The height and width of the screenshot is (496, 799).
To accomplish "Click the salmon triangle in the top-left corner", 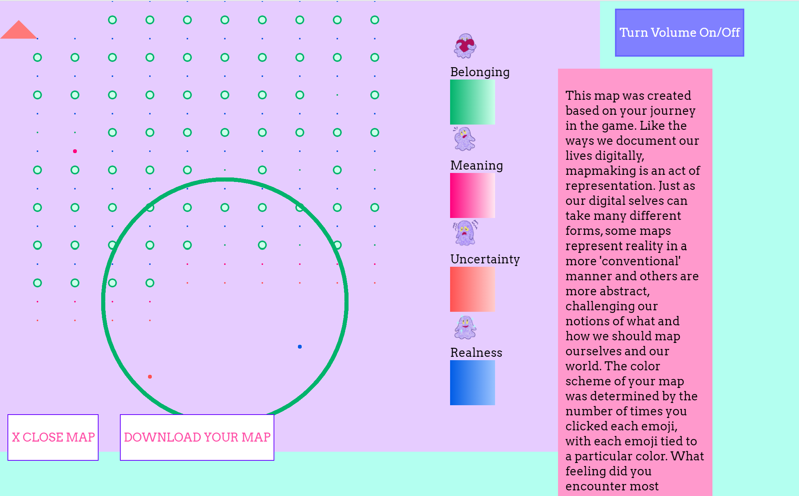I will (x=18, y=32).
